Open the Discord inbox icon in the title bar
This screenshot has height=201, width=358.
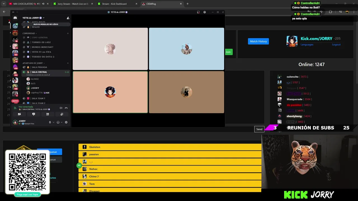(x=198, y=12)
